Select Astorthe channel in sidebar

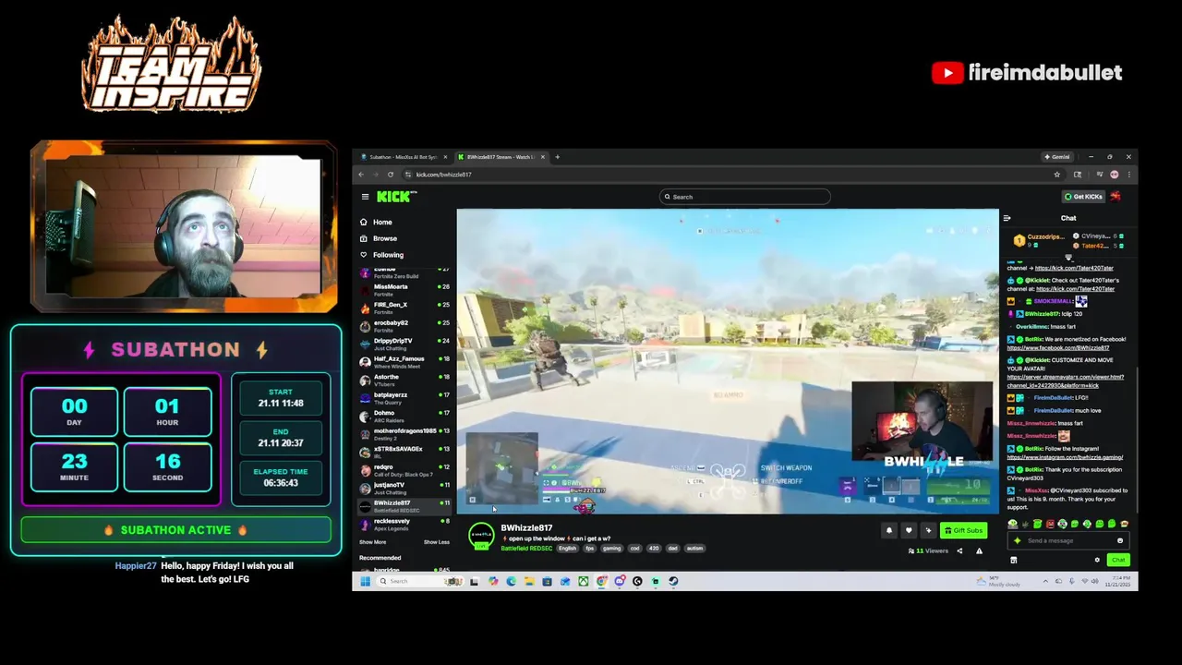point(404,380)
